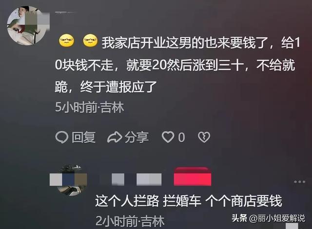The height and width of the screenshot is (229, 312).
Task: Click the first squinting emoji in the comment
Action: pyautogui.click(x=67, y=41)
